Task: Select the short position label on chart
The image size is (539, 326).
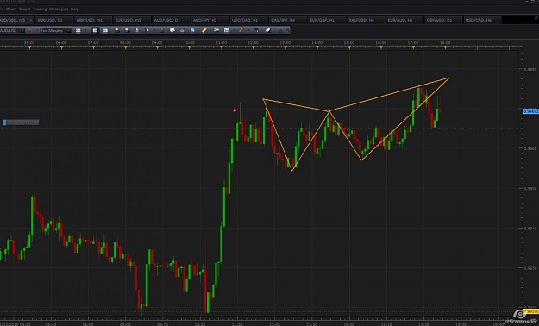Action: coord(21,122)
